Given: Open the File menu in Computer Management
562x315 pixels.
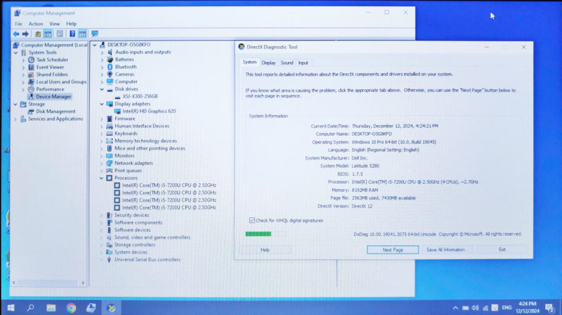Looking at the screenshot, I should tap(19, 24).
